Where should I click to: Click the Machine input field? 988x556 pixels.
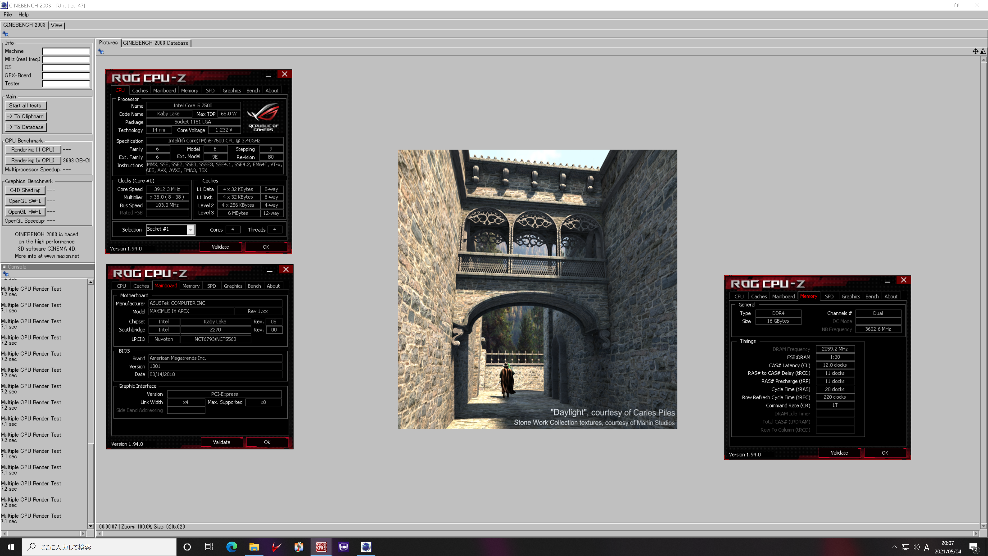[66, 51]
